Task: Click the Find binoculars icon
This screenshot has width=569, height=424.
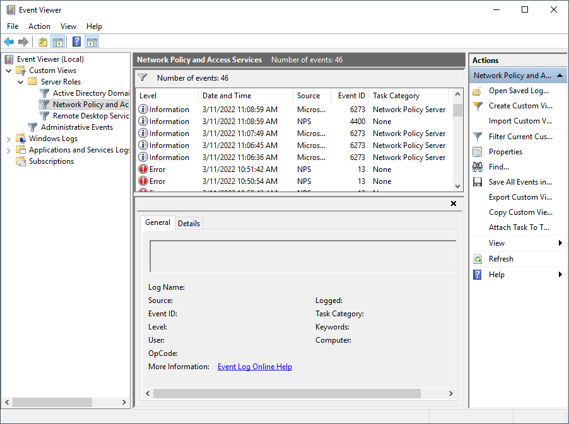Action: click(478, 166)
